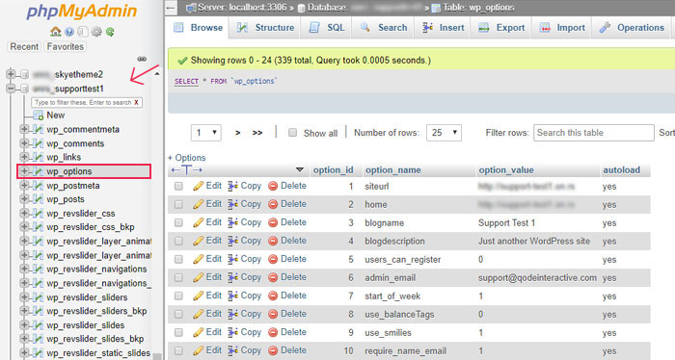Open the SQL tab
The height and width of the screenshot is (360, 675).
coord(327,28)
